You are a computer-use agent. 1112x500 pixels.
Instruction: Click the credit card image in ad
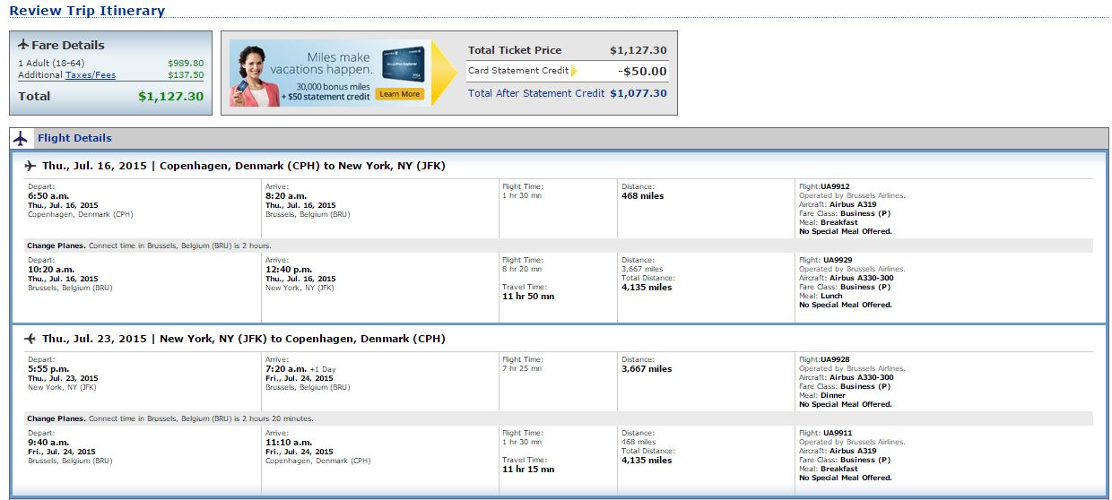403,65
